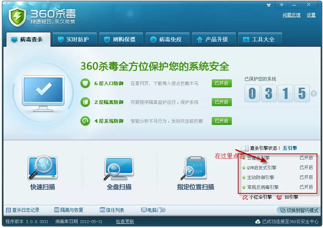
Task: Click the cloud connection status icon
Action: tap(258, 222)
